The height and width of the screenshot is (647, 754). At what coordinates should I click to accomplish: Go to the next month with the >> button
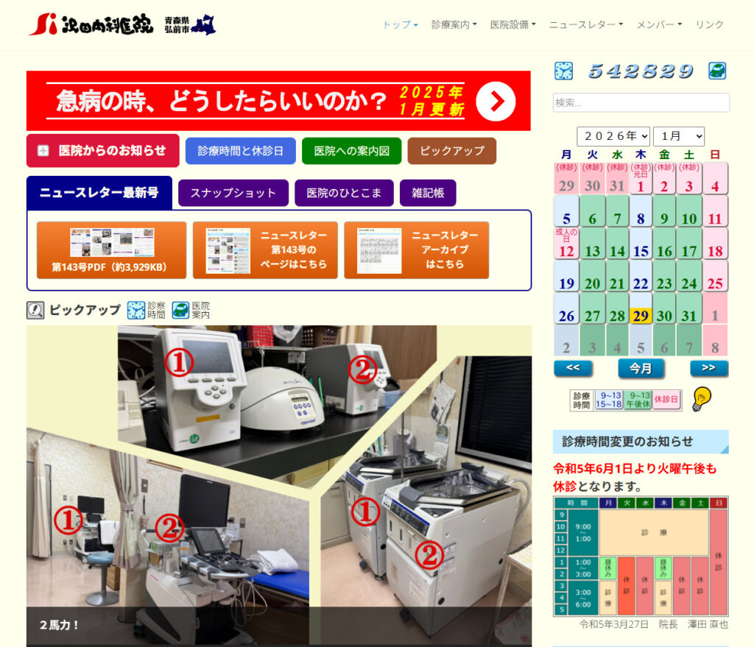[708, 368]
